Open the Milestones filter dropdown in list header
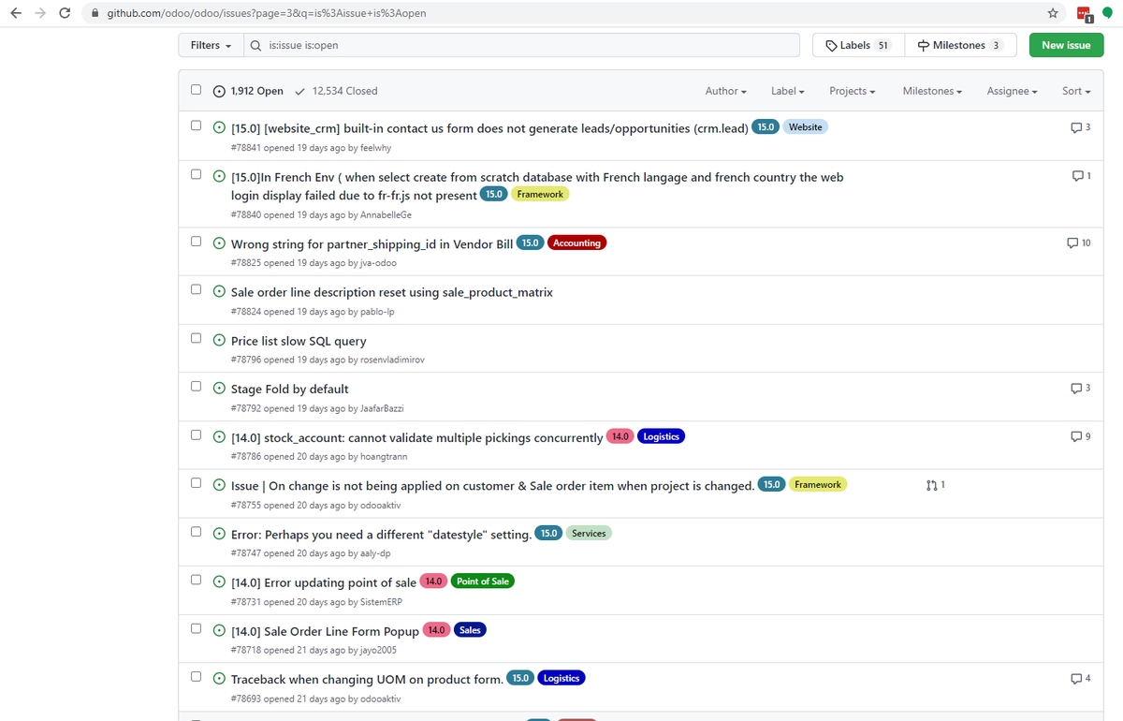The width and height of the screenshot is (1123, 721). click(x=932, y=91)
